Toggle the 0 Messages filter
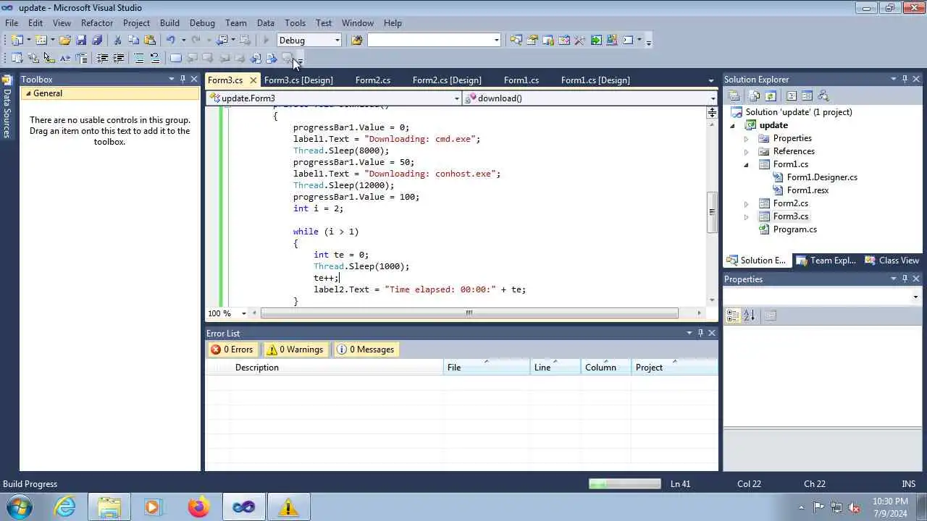927x521 pixels. [x=365, y=350]
